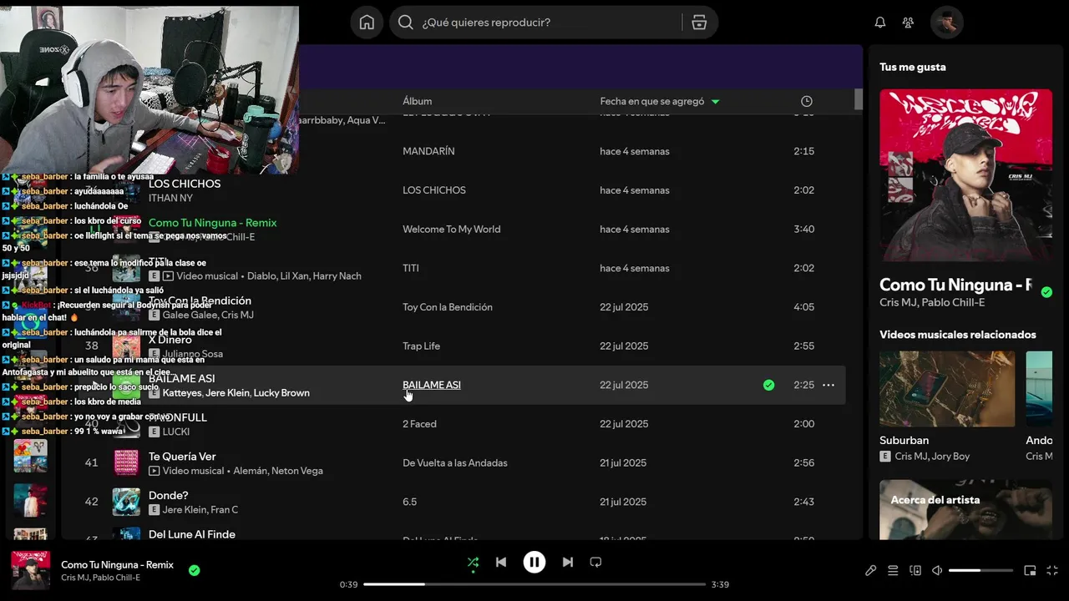The image size is (1069, 601).
Task: Open the mini player
Action: (x=1030, y=571)
